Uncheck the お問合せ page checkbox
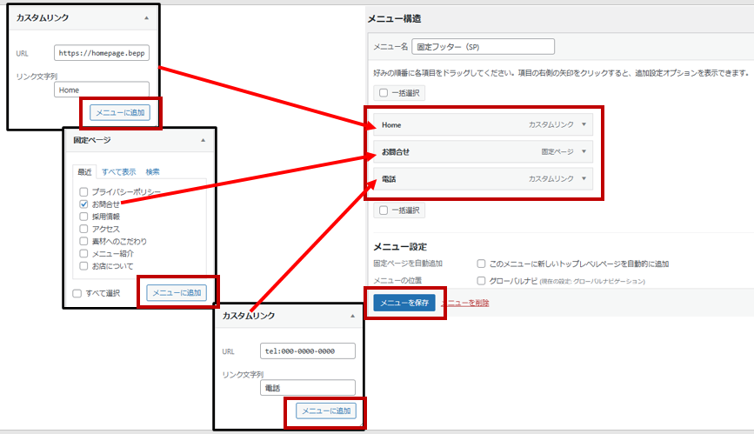Viewport: 754px width, 434px height. (83, 204)
